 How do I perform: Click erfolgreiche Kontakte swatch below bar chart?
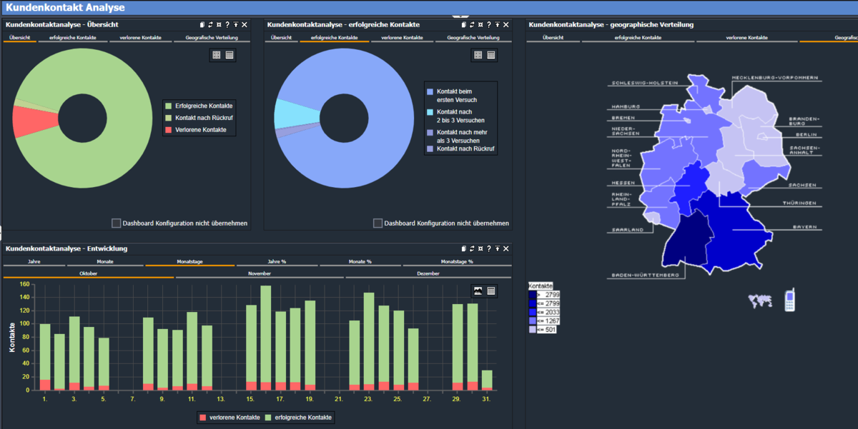pyautogui.click(x=268, y=417)
